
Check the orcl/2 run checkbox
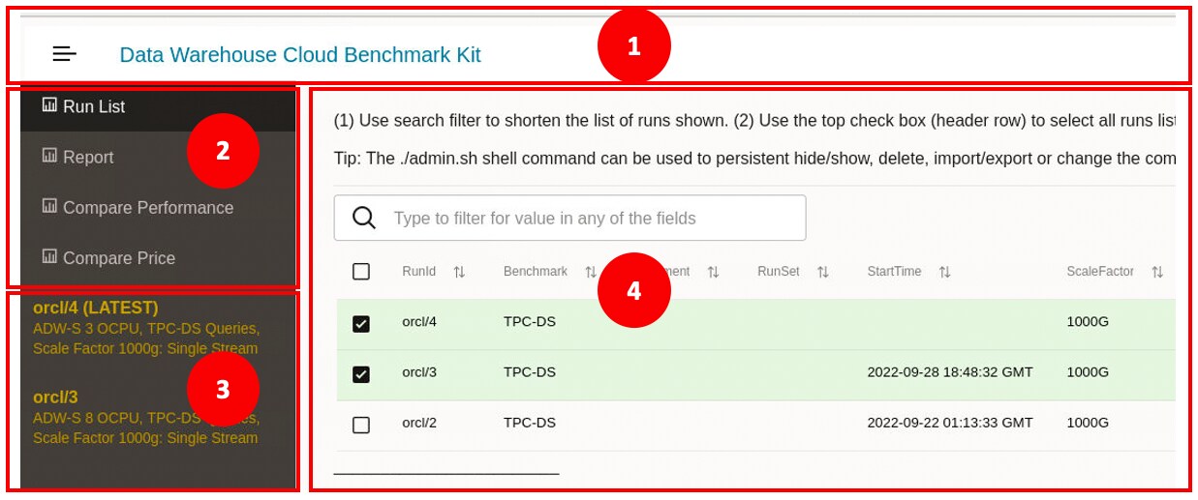click(x=361, y=424)
